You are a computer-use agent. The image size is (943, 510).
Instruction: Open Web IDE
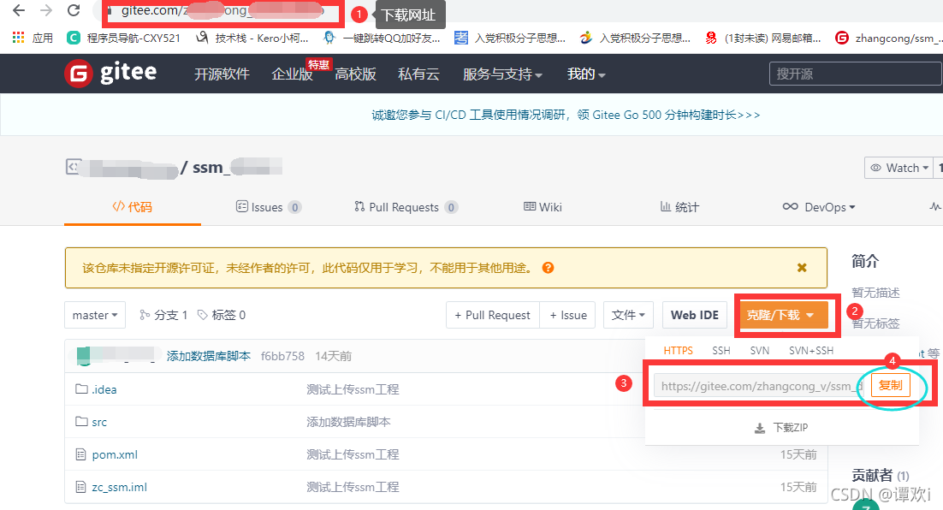(695, 315)
